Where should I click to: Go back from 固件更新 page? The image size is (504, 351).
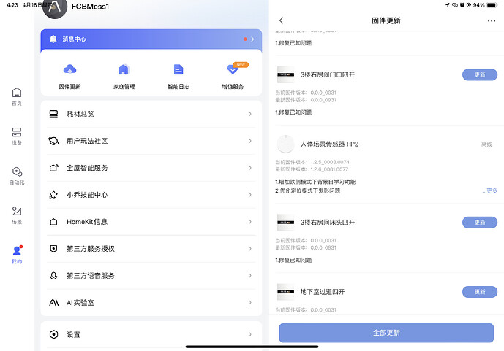pos(281,20)
